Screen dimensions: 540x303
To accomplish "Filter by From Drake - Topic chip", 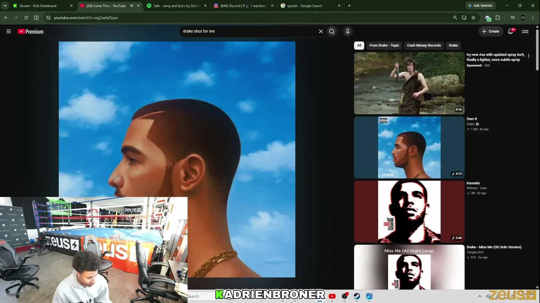I will pos(384,45).
